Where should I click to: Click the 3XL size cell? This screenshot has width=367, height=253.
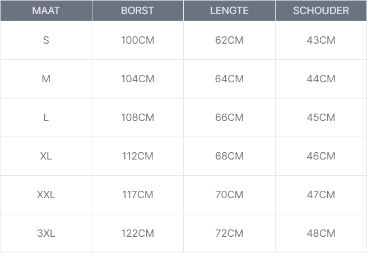[x=46, y=233]
